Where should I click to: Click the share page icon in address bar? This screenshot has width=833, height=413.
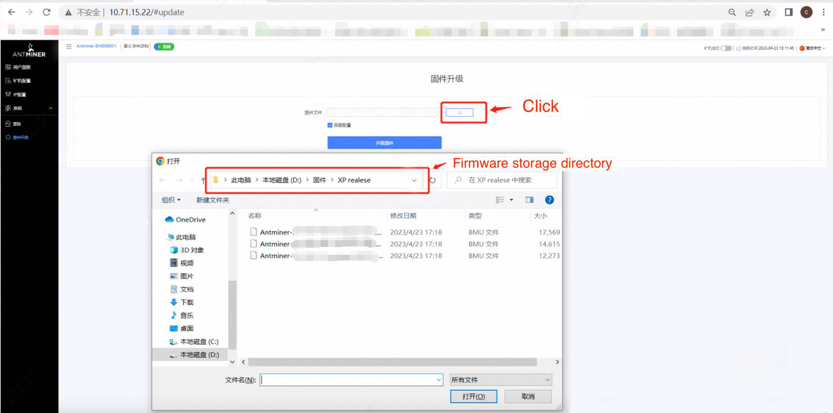click(x=750, y=12)
